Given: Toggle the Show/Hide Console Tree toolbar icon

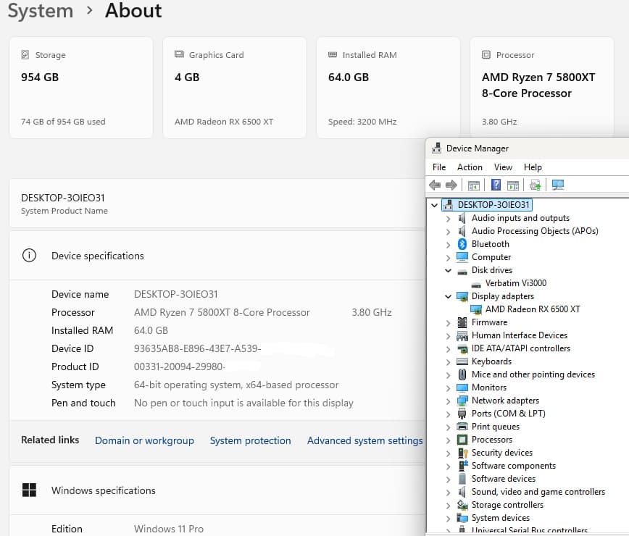Looking at the screenshot, I should click(x=474, y=185).
